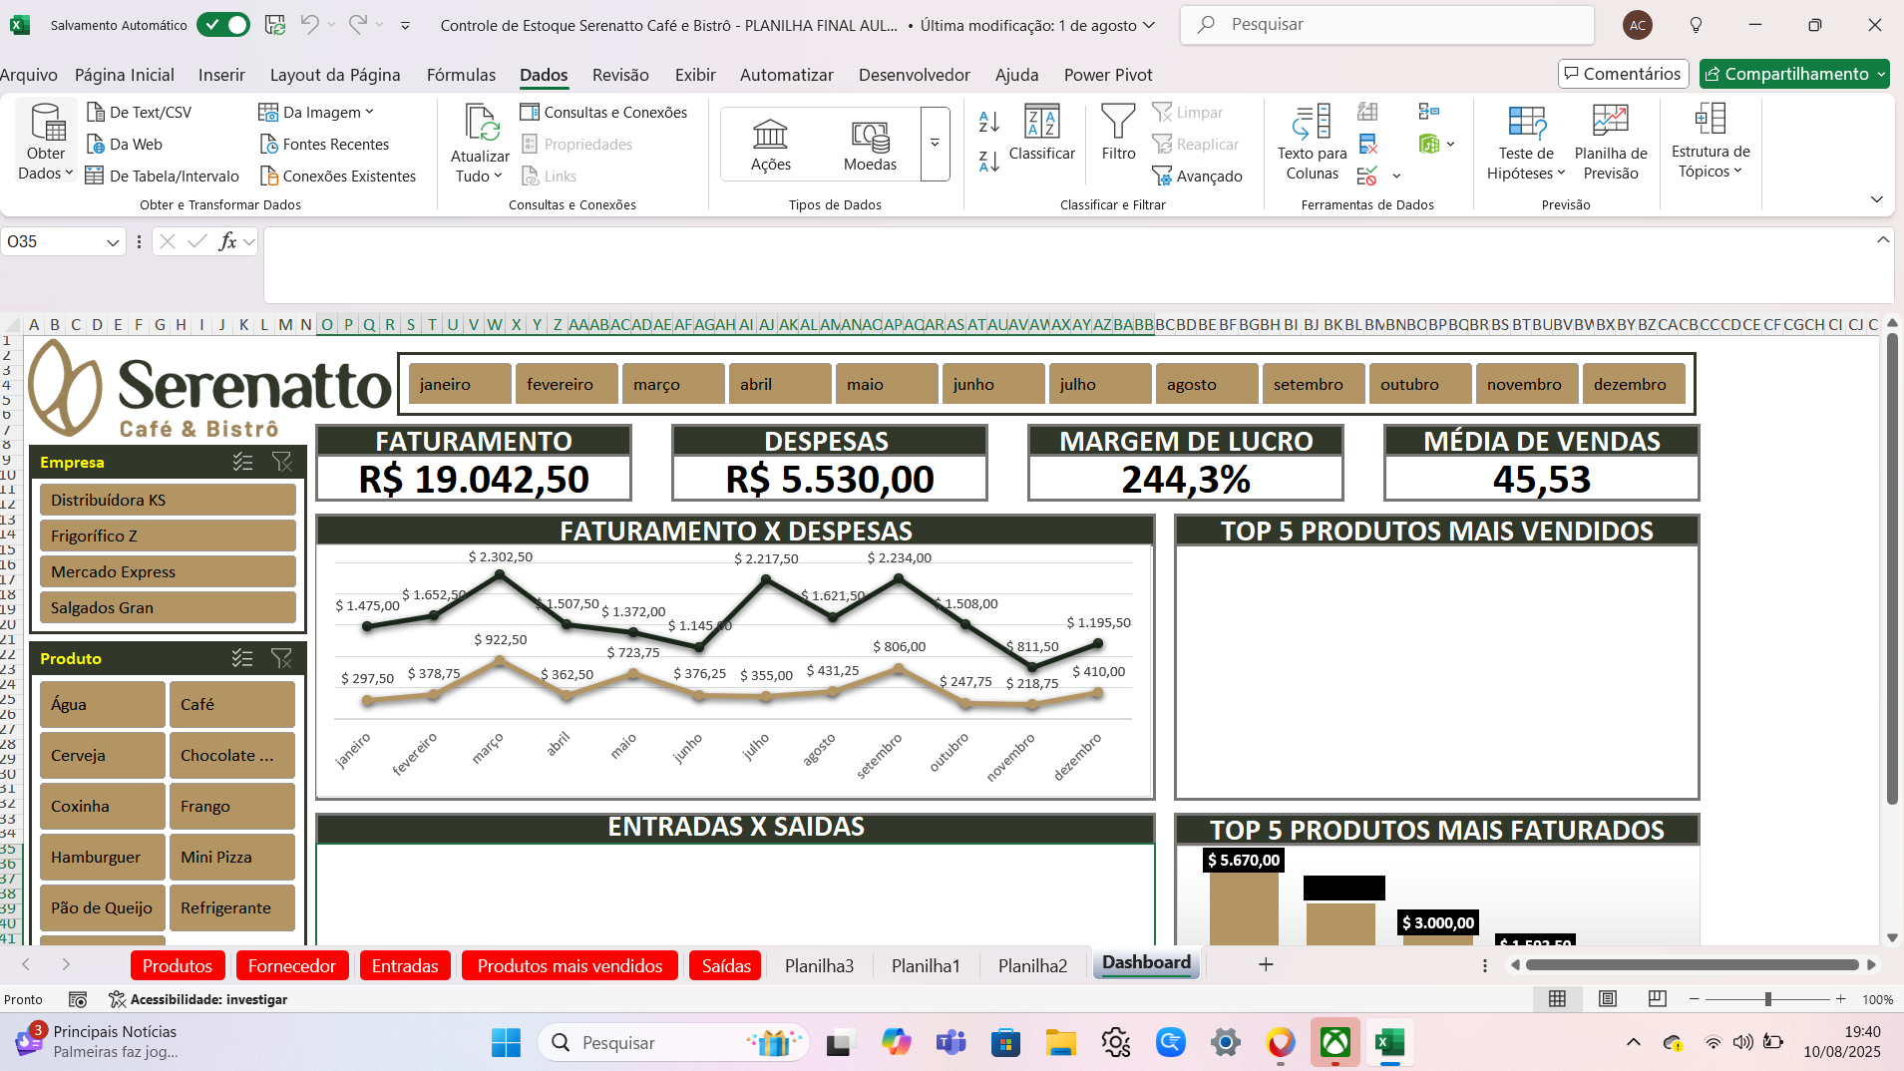Click the Pesquisar search box

point(1387,25)
